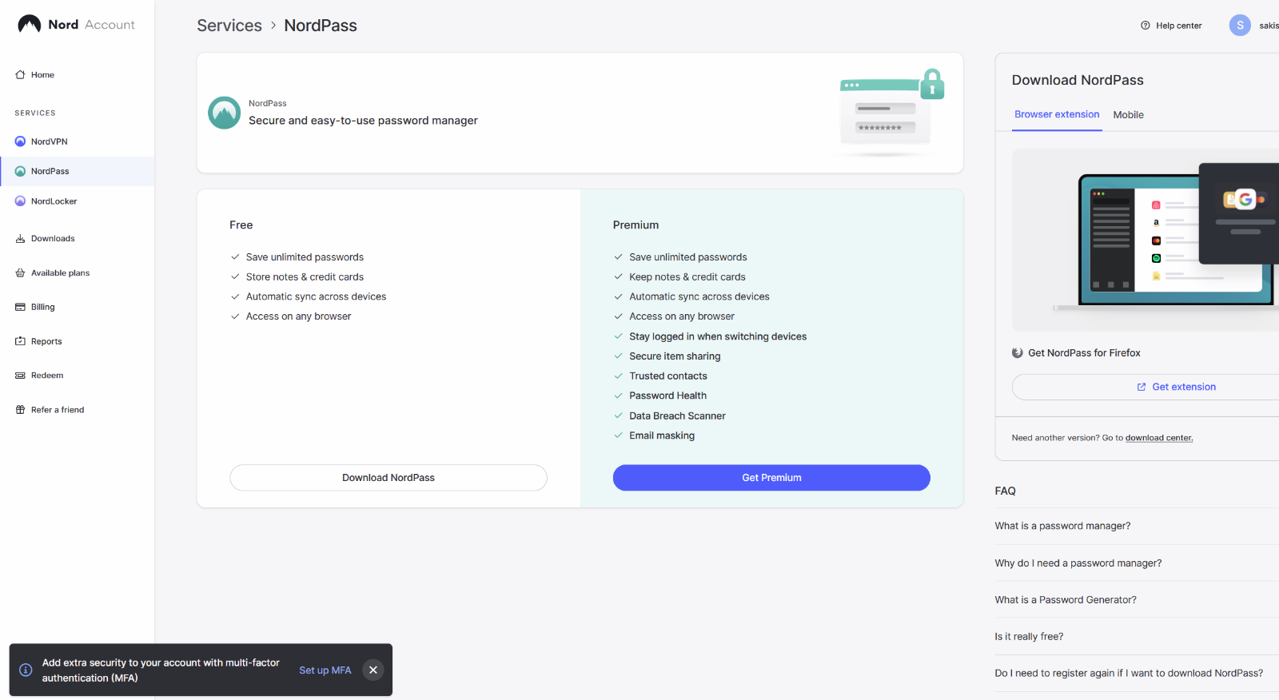Click the Help center question mark icon
The height and width of the screenshot is (700, 1279).
click(1146, 26)
